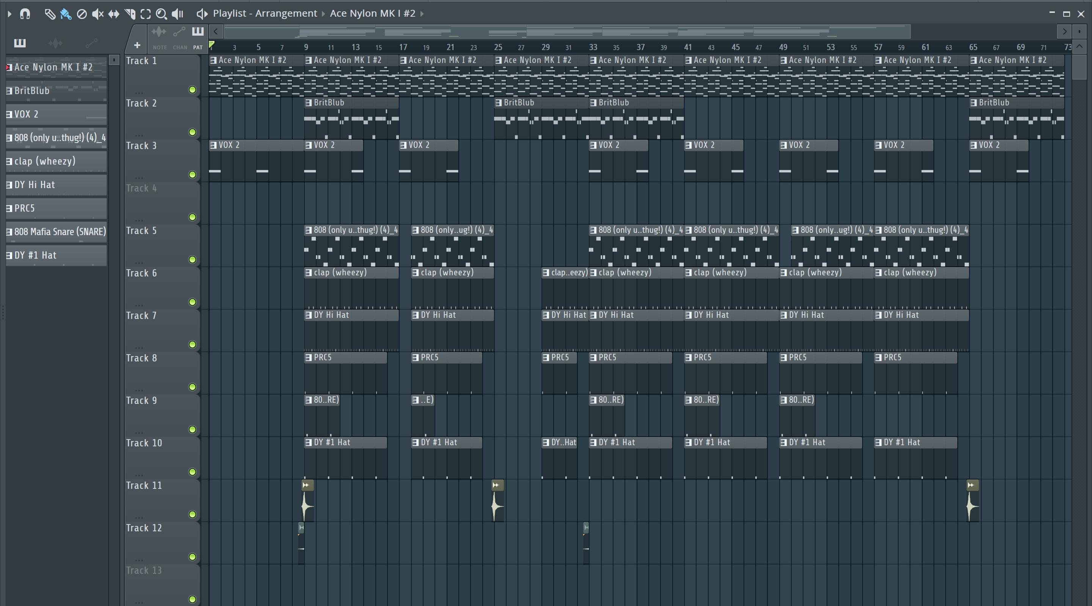Image resolution: width=1092 pixels, height=606 pixels.
Task: Select DY #1 Hat pattern in the picker
Action: point(56,255)
